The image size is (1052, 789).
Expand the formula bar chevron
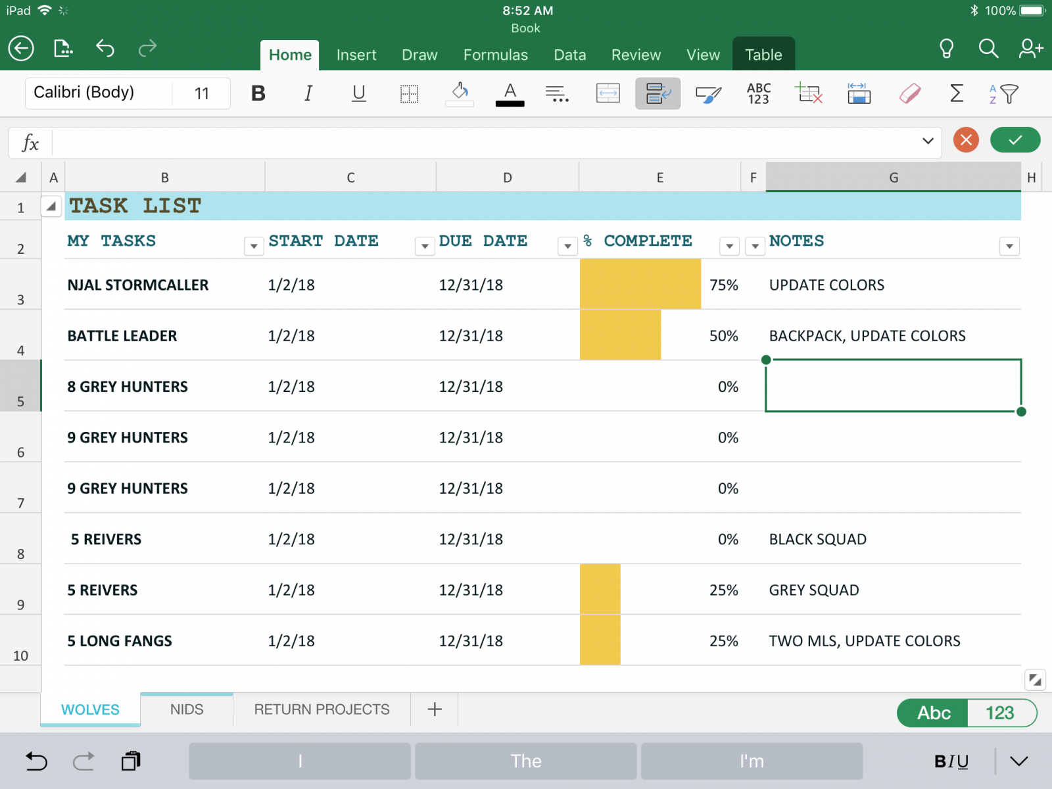coord(928,141)
